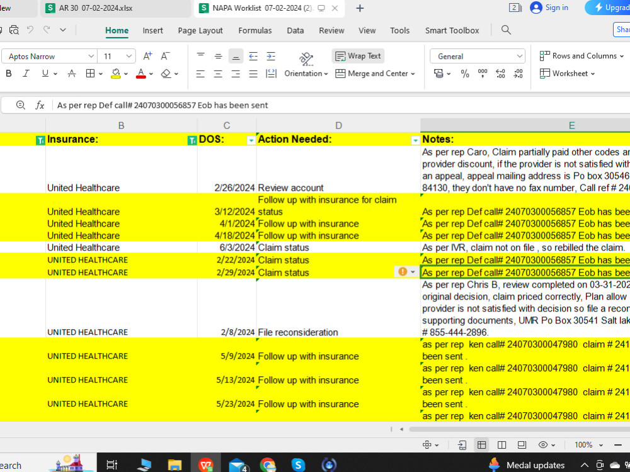Open the DOS column filter dropdown

point(251,140)
